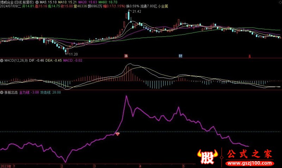Click month 2 on the time axis
The height and width of the screenshot is (168, 282).
[62, 166]
